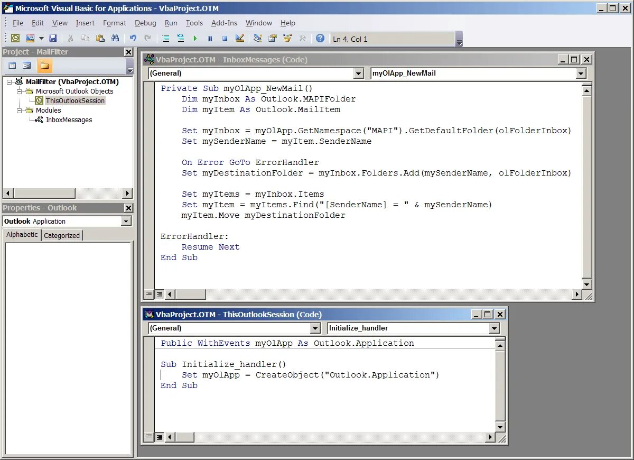The width and height of the screenshot is (634, 460).
Task: Select ThisOutlookSession in the project tree
Action: [x=75, y=100]
